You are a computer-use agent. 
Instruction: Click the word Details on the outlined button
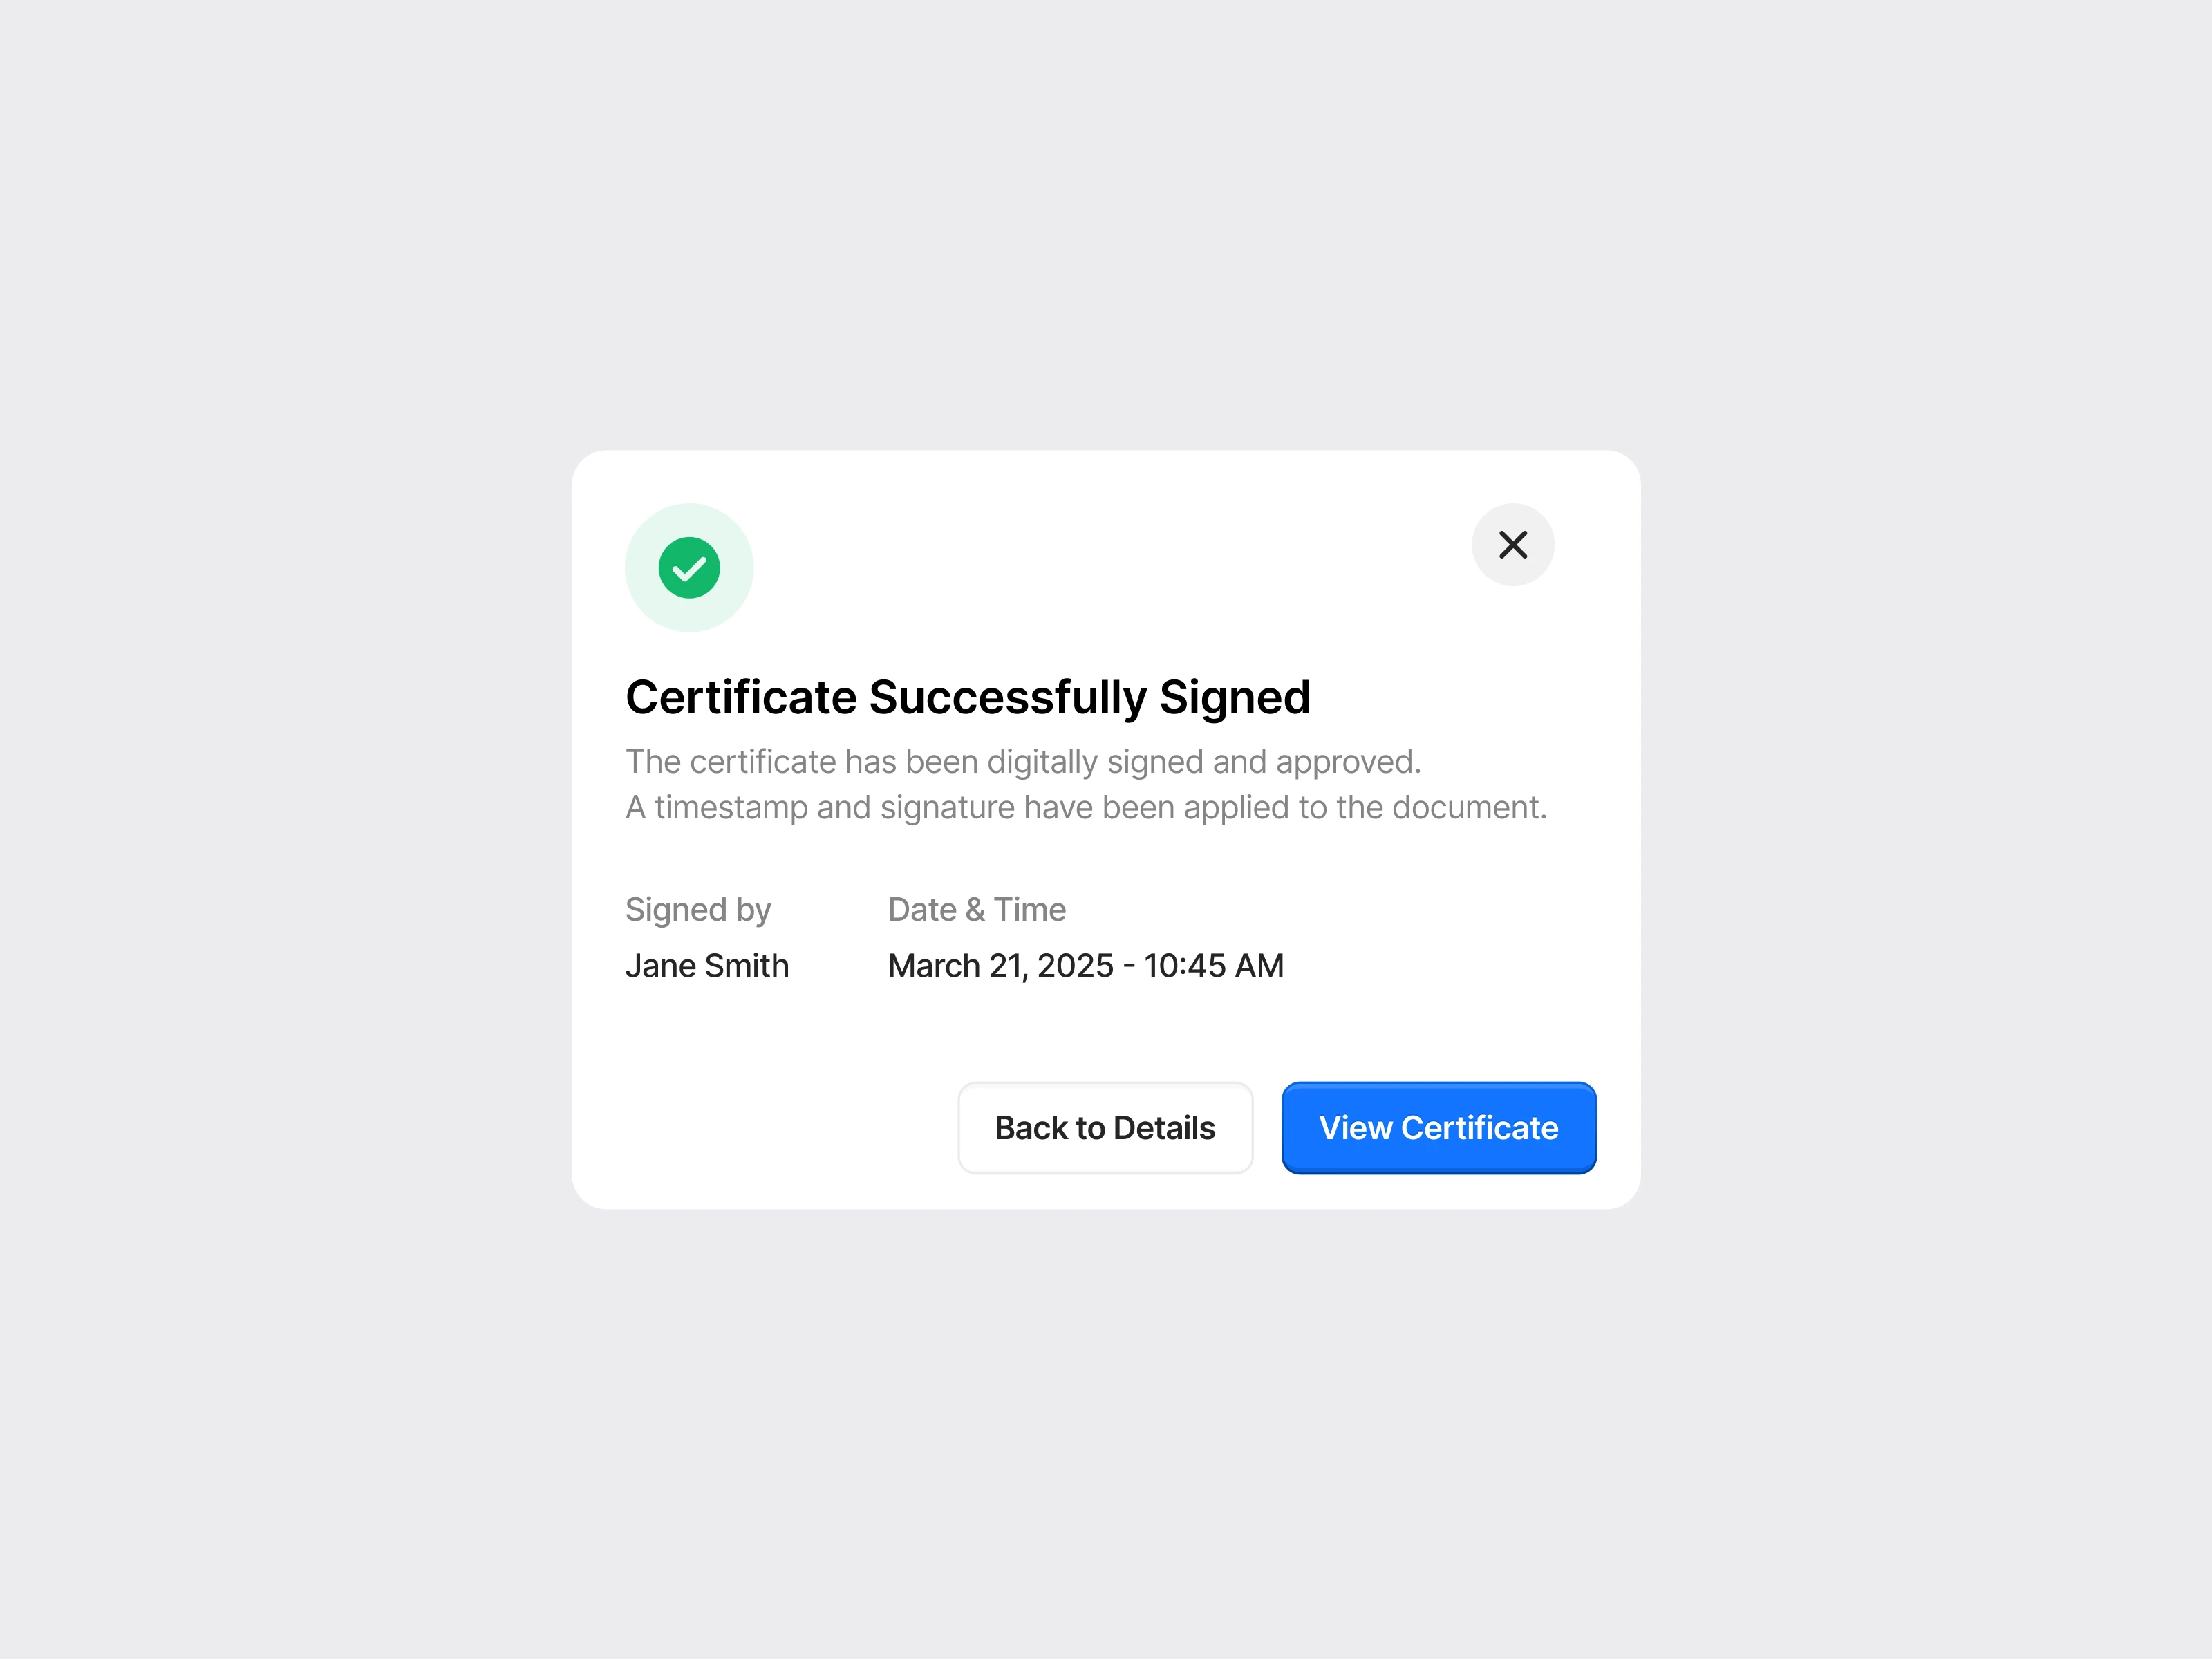(x=1164, y=1128)
